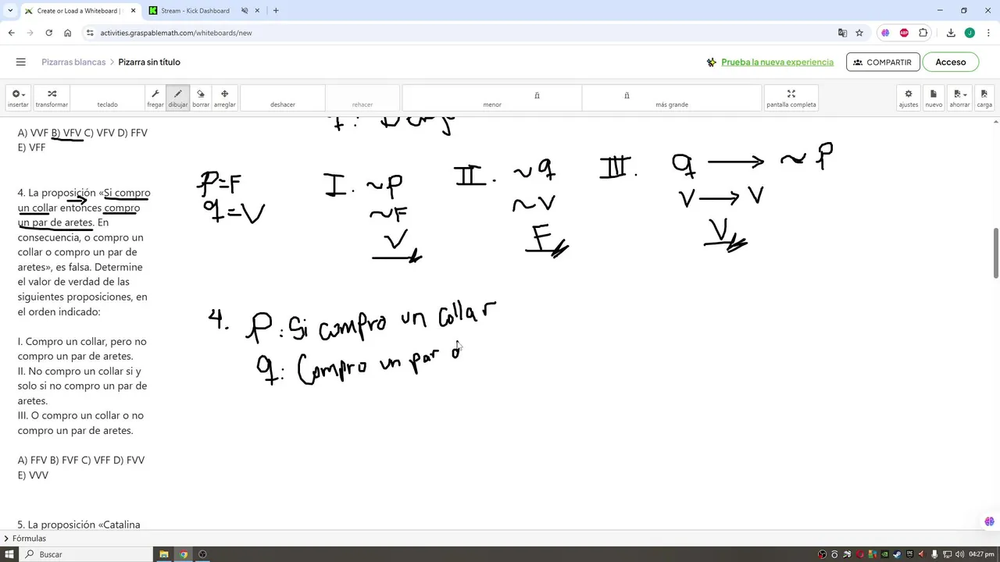This screenshot has width=1000, height=562.
Task: Click the address bar URL
Action: pos(176,33)
